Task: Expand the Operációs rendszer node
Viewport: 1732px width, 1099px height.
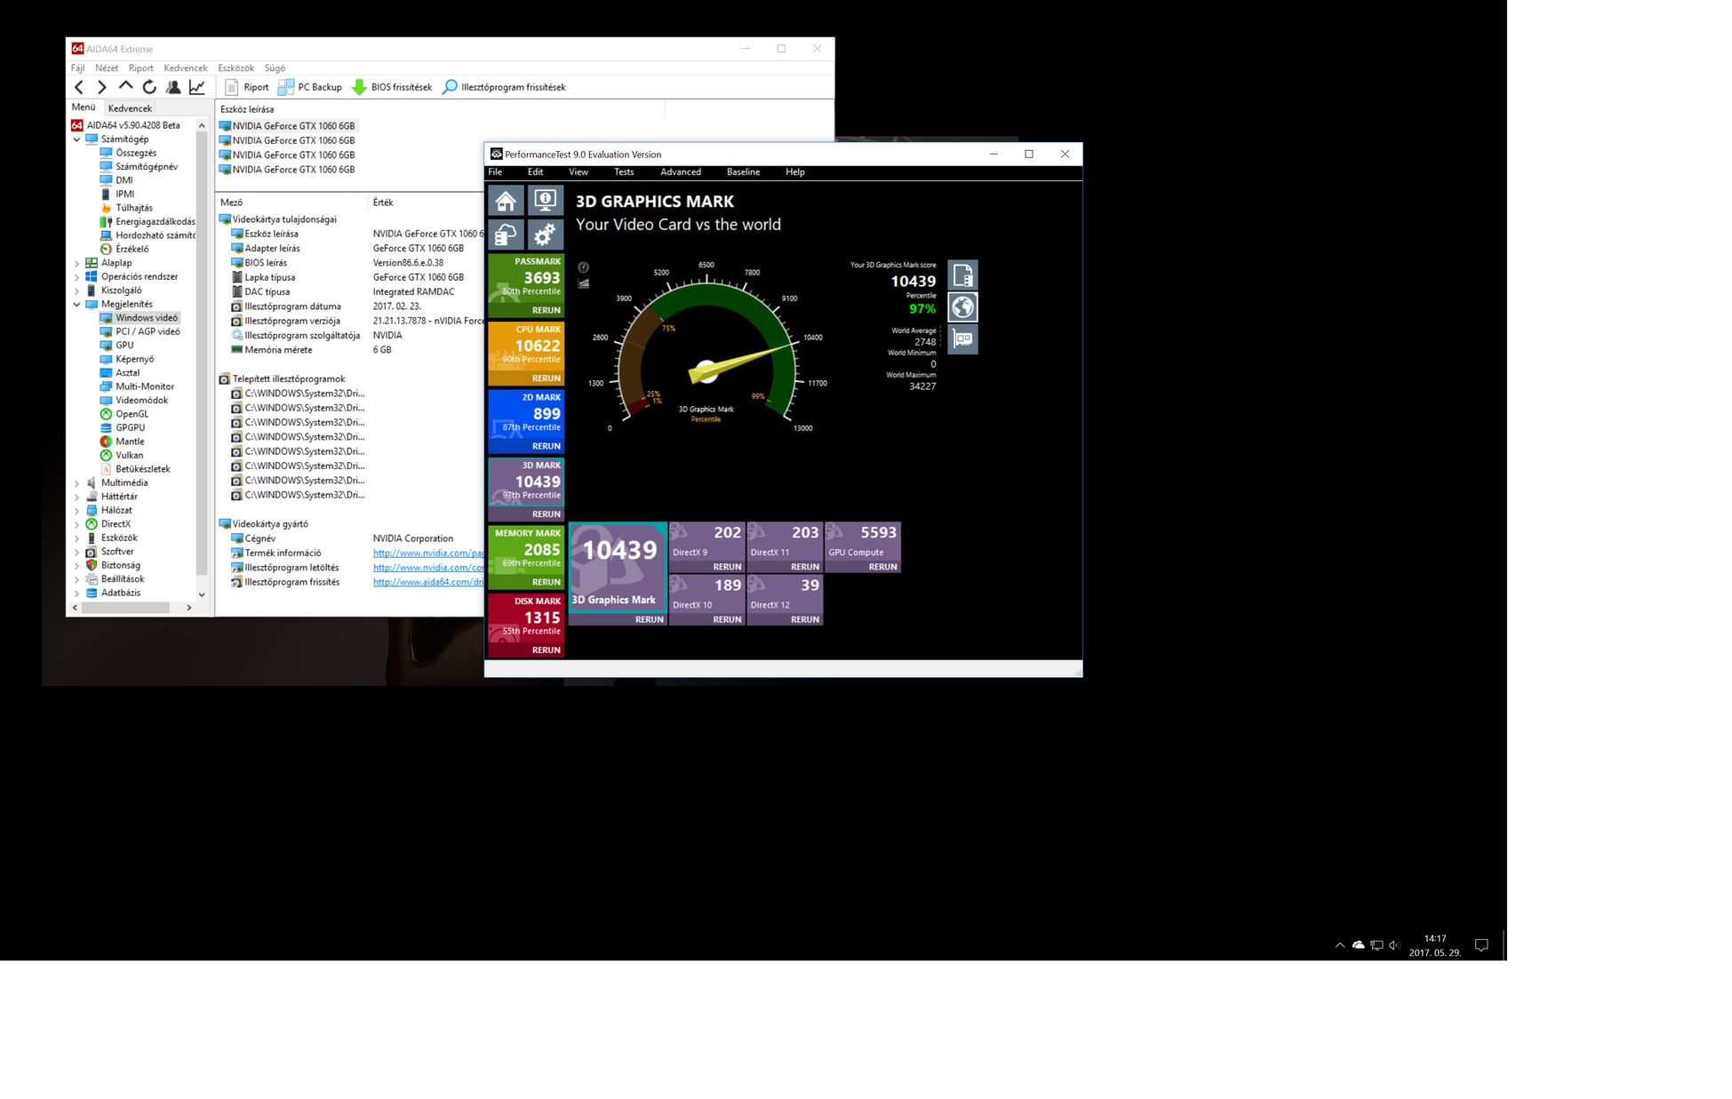Action: pyautogui.click(x=76, y=277)
